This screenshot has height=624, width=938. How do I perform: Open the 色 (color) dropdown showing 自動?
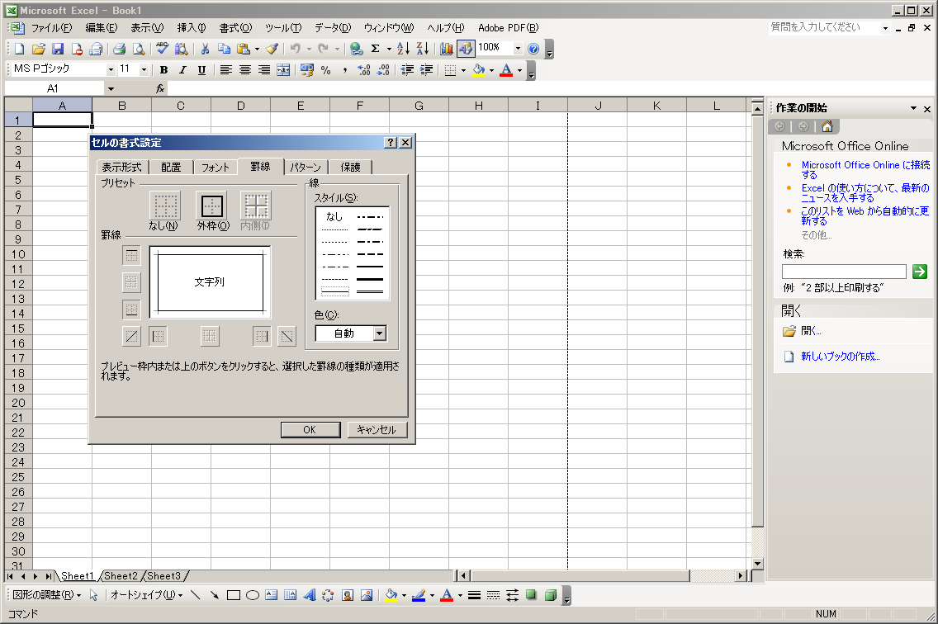379,333
